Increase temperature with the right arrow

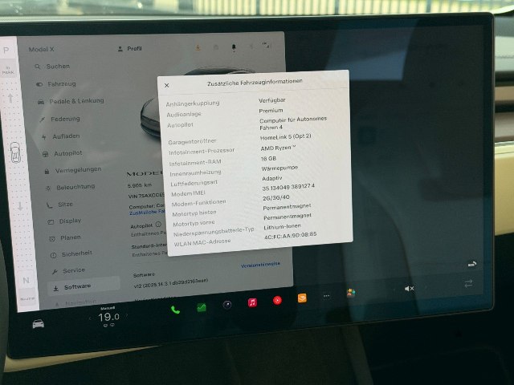coord(127,315)
